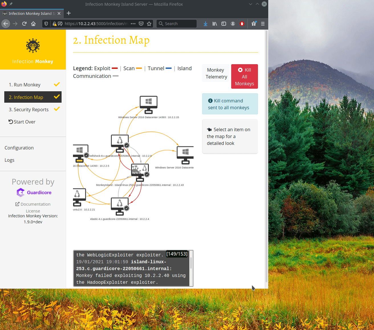Open page actions three-dots menu
374x330 pixels.
click(133, 24)
